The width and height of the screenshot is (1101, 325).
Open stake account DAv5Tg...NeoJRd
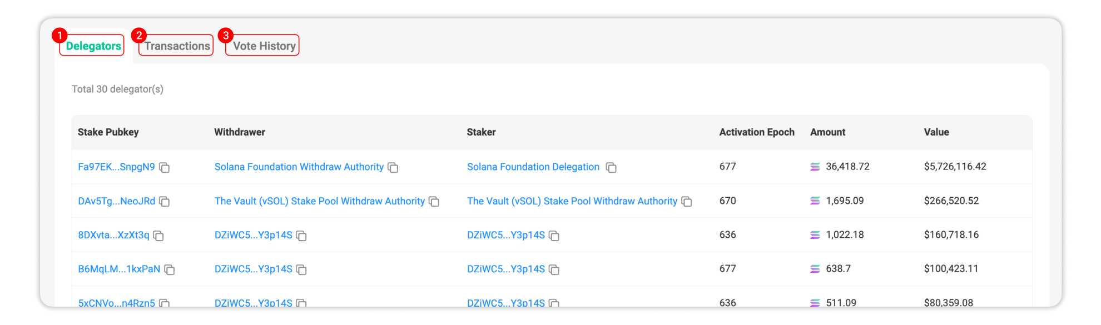coord(116,201)
